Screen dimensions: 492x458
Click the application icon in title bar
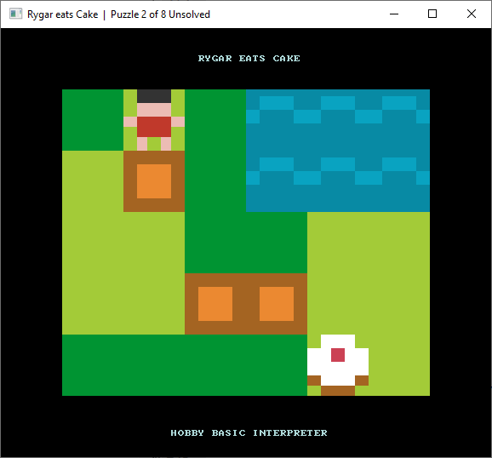[x=15, y=14]
